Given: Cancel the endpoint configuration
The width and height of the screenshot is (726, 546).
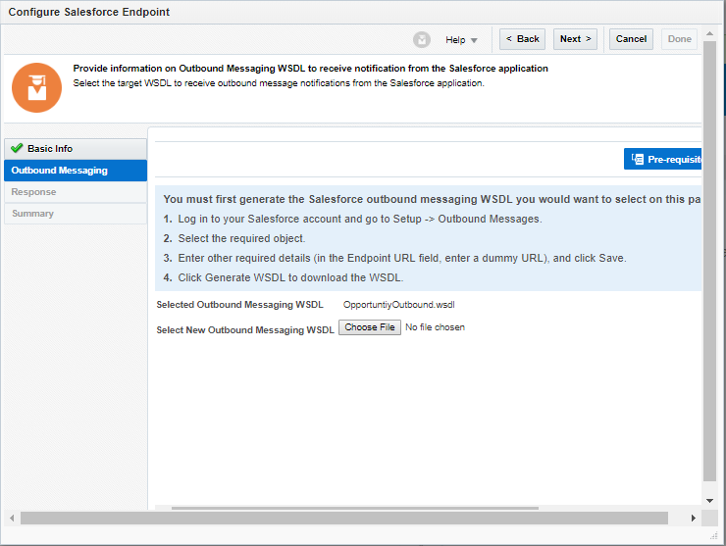Looking at the screenshot, I should [631, 39].
